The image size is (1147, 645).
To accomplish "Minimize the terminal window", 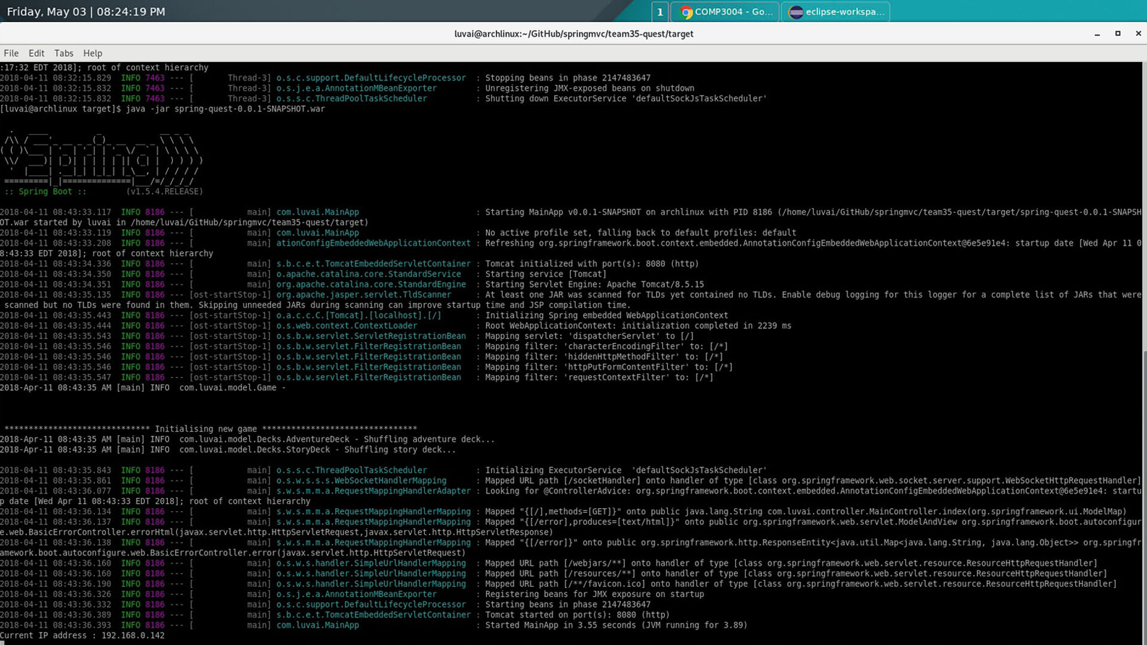I will [1097, 34].
